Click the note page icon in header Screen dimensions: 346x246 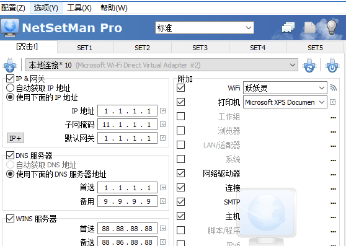(310, 27)
